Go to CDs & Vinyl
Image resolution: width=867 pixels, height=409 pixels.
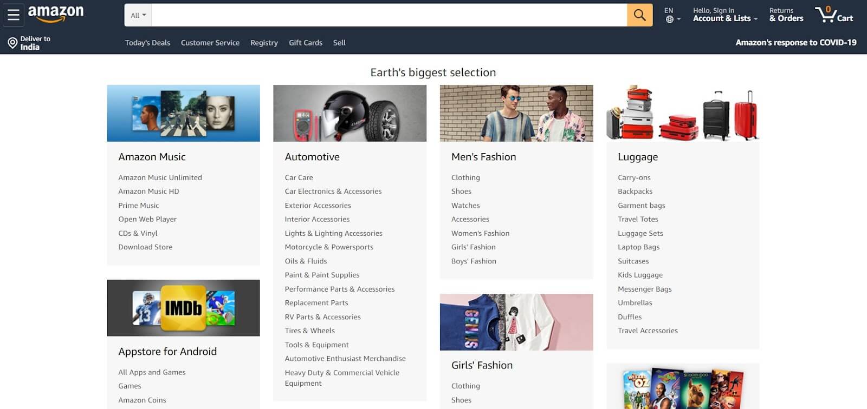pos(138,233)
